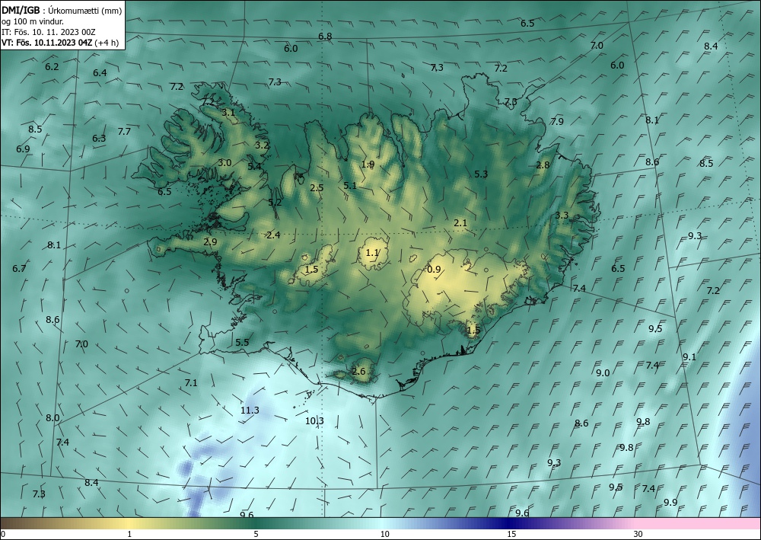761x540 pixels.
Task: Click the 3.2 value map label
Action: pos(262,145)
